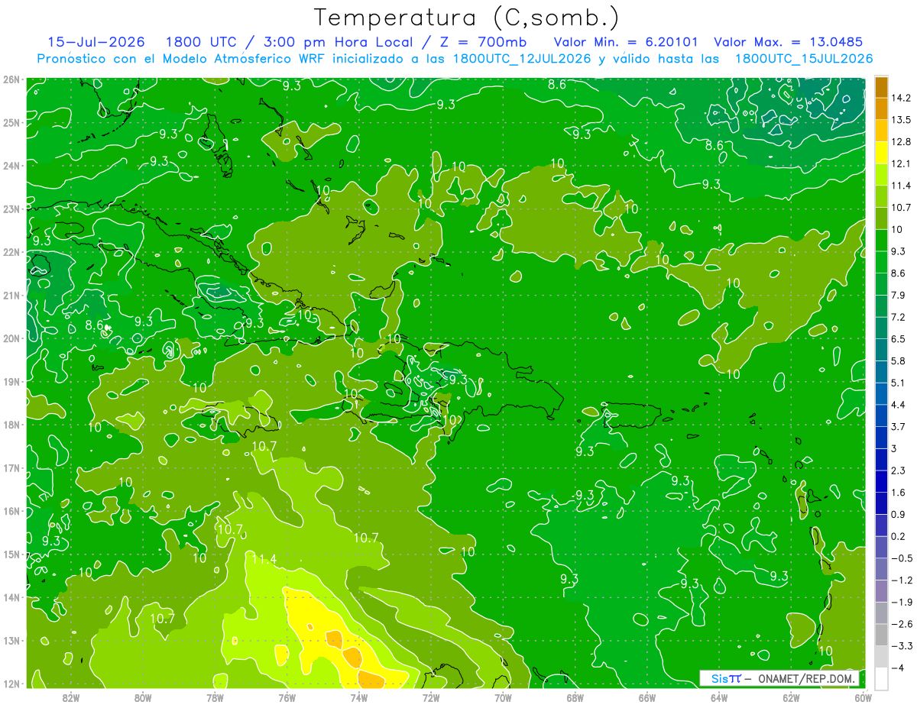Screen dimensions: 917x708
Task: Click the '66W' longitude label
Action: 646,697
